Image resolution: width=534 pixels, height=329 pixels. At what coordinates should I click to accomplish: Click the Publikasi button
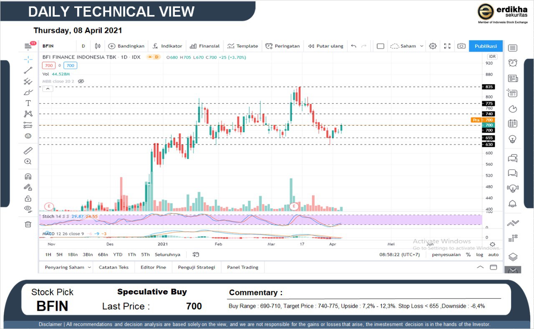click(486, 46)
